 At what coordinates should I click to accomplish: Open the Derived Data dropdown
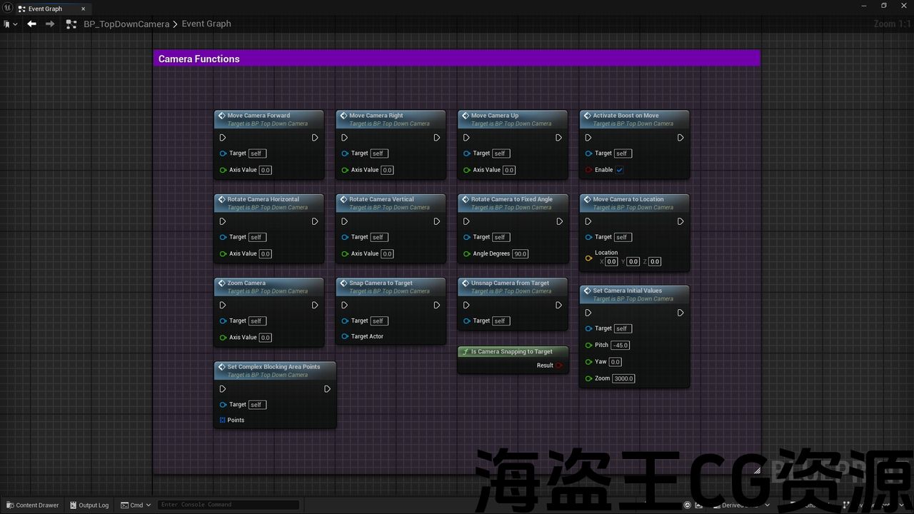point(740,505)
